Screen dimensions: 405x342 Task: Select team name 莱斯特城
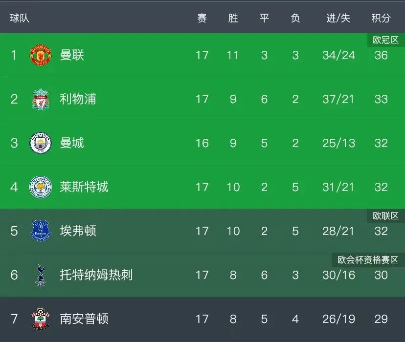click(x=84, y=187)
